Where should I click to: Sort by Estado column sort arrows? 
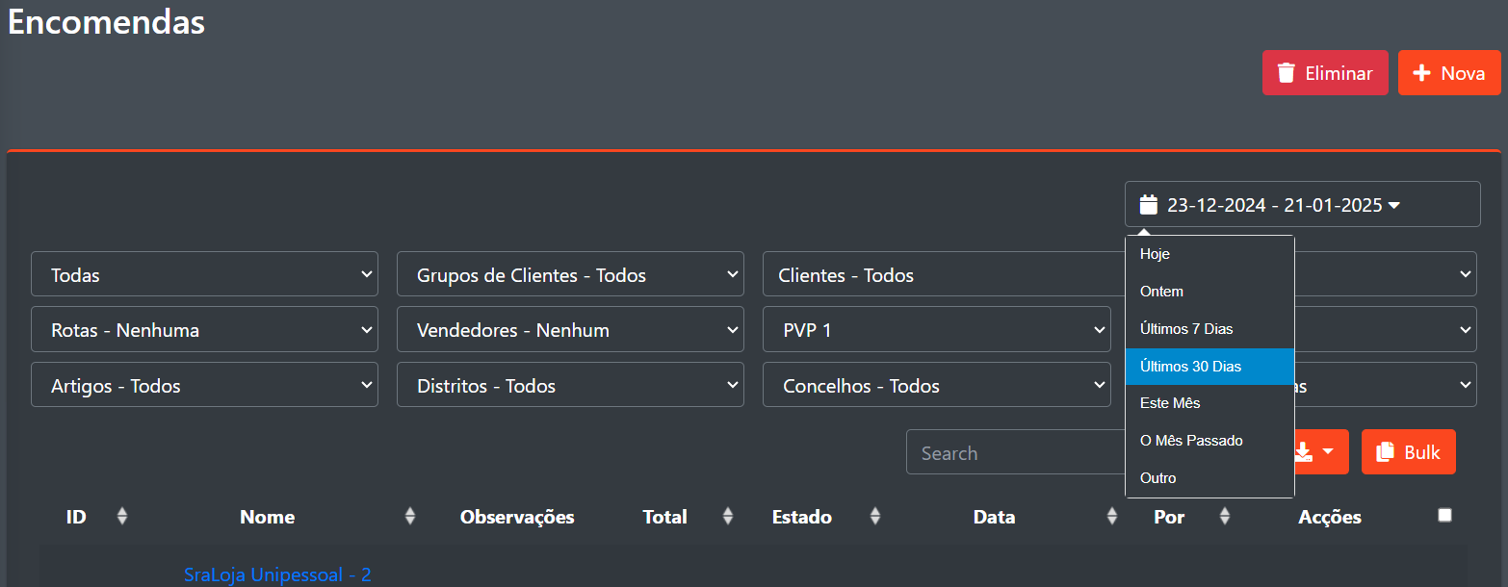[874, 517]
